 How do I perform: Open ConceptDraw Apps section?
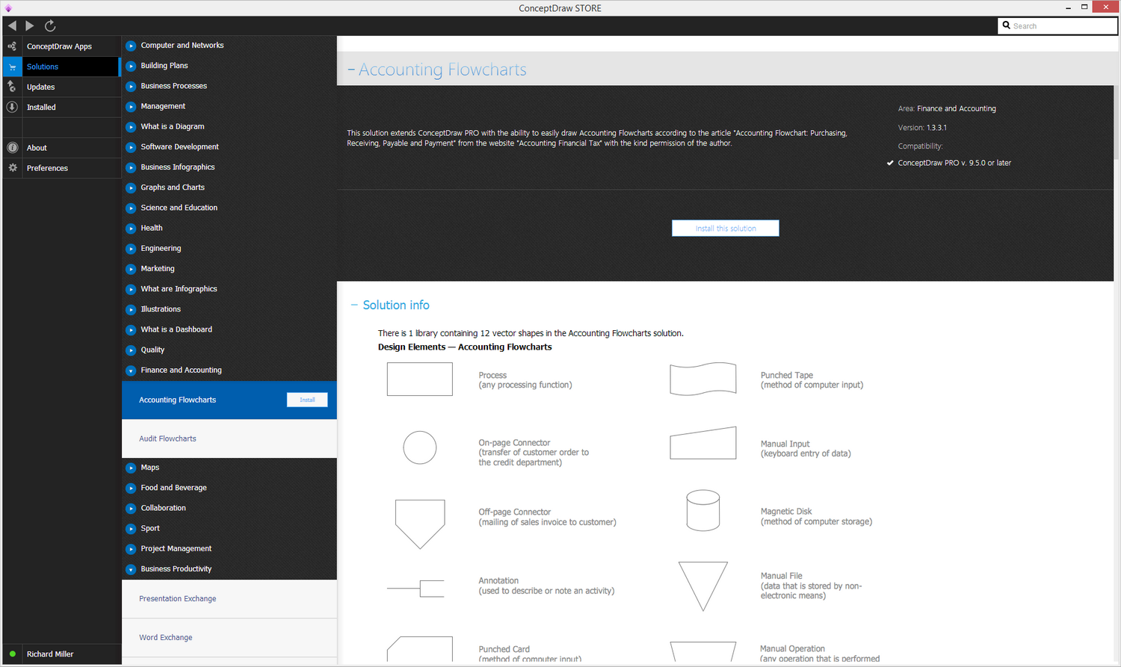(x=60, y=46)
